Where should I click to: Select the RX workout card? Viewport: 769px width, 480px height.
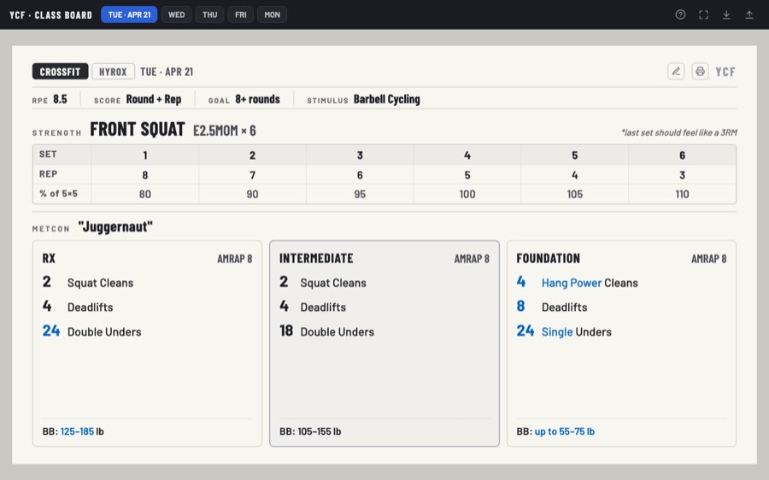click(147, 343)
